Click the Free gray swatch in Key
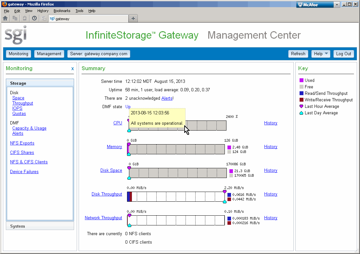The width and height of the screenshot is (360, 254). coord(302,87)
